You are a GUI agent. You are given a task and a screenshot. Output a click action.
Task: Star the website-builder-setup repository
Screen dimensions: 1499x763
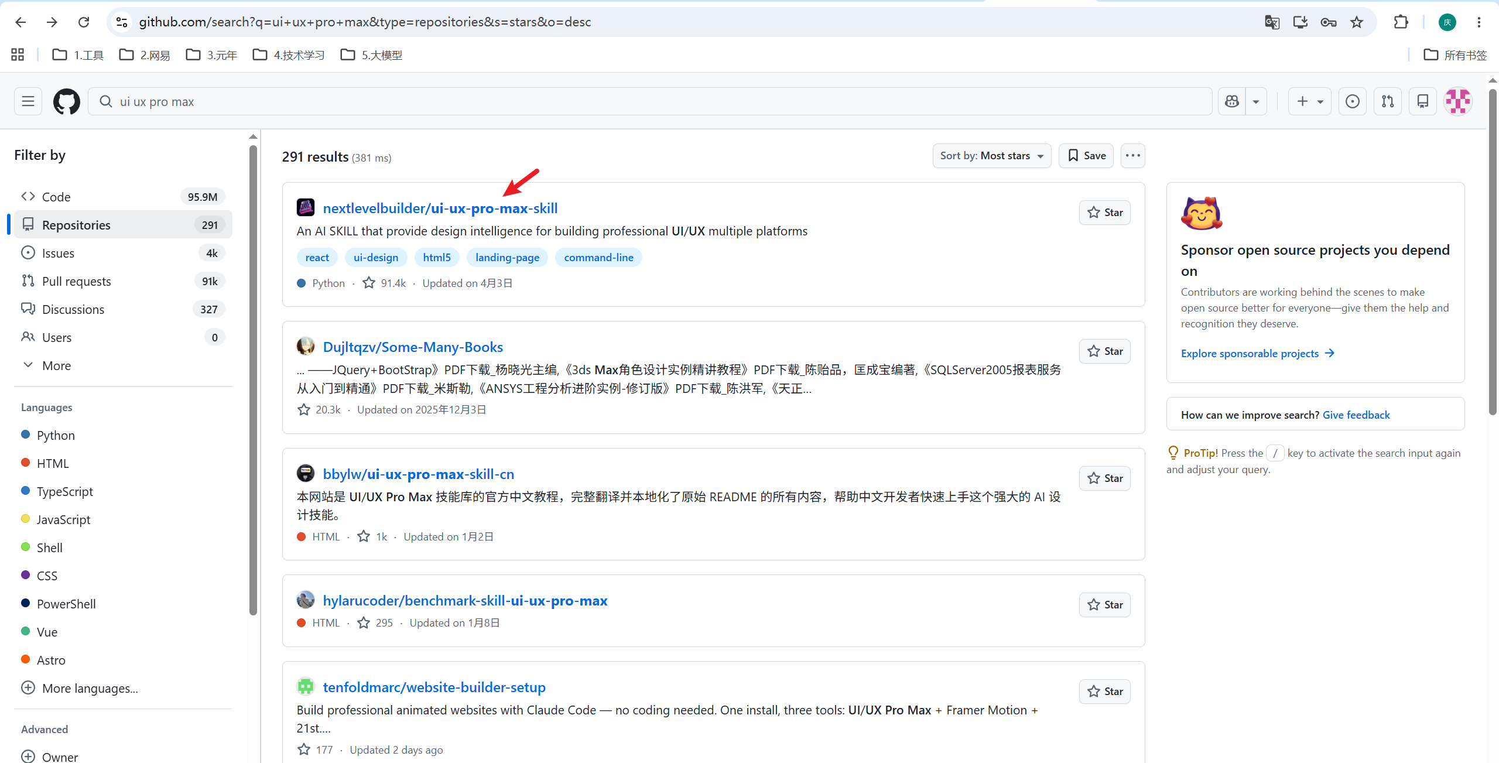(1104, 692)
